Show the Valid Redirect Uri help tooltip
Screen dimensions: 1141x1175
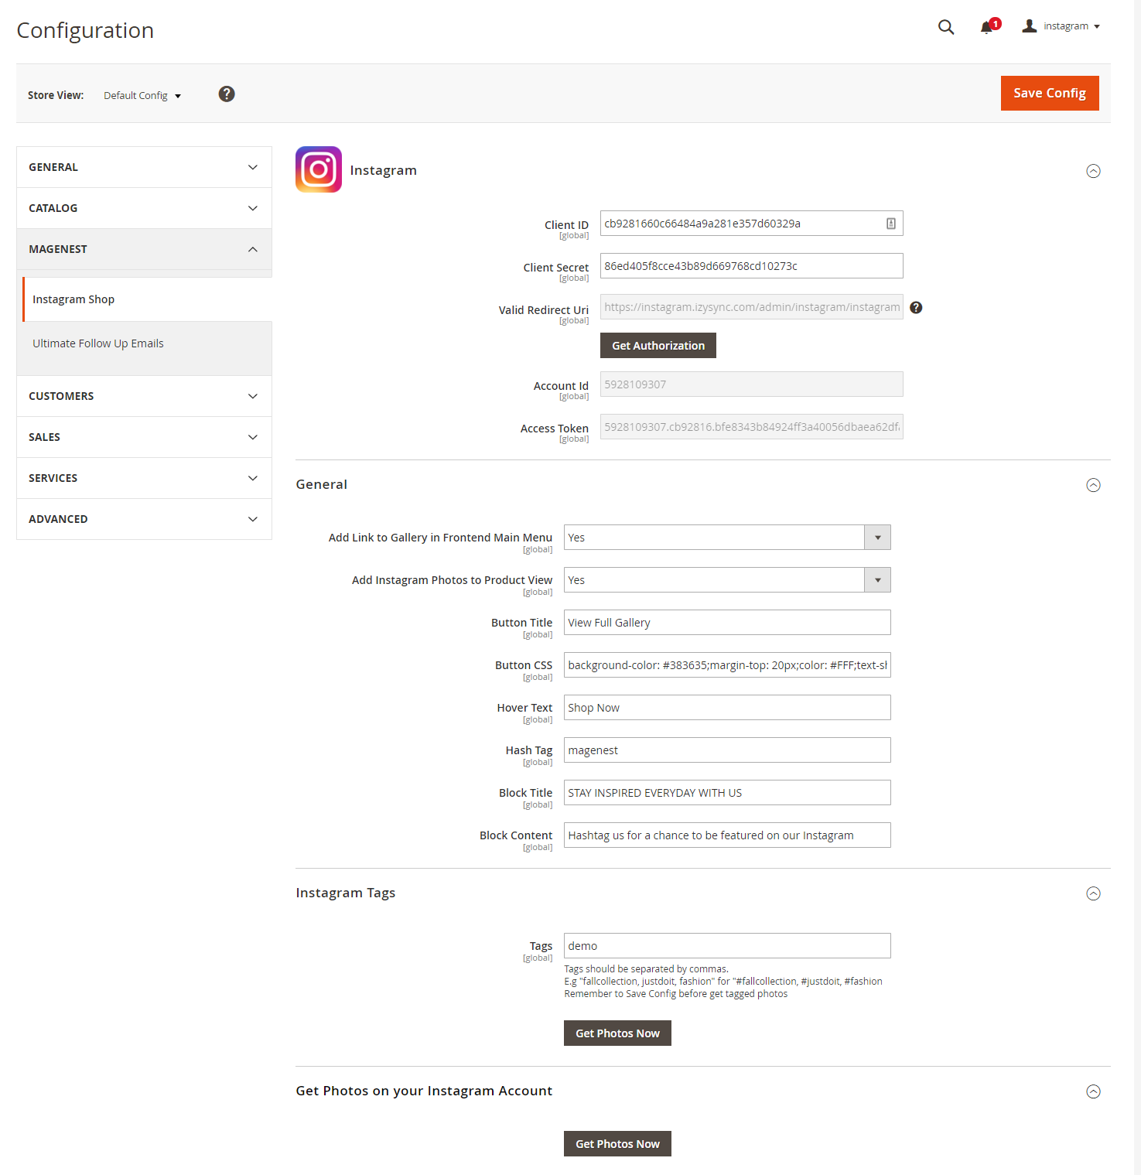[x=916, y=307]
